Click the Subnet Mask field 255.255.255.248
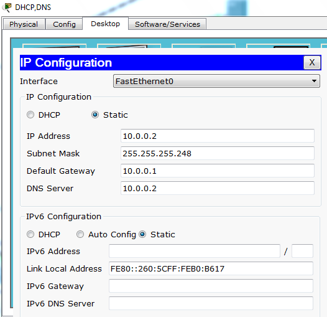 (218, 153)
